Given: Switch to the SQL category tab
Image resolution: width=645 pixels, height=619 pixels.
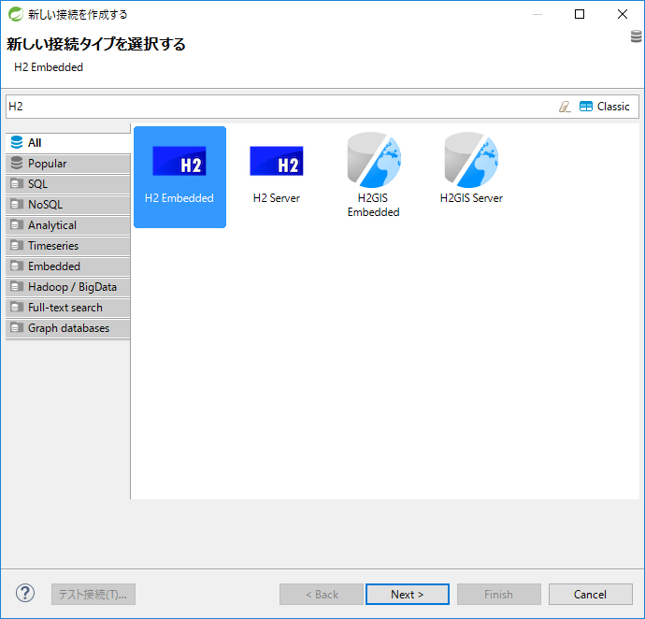Looking at the screenshot, I should point(68,184).
